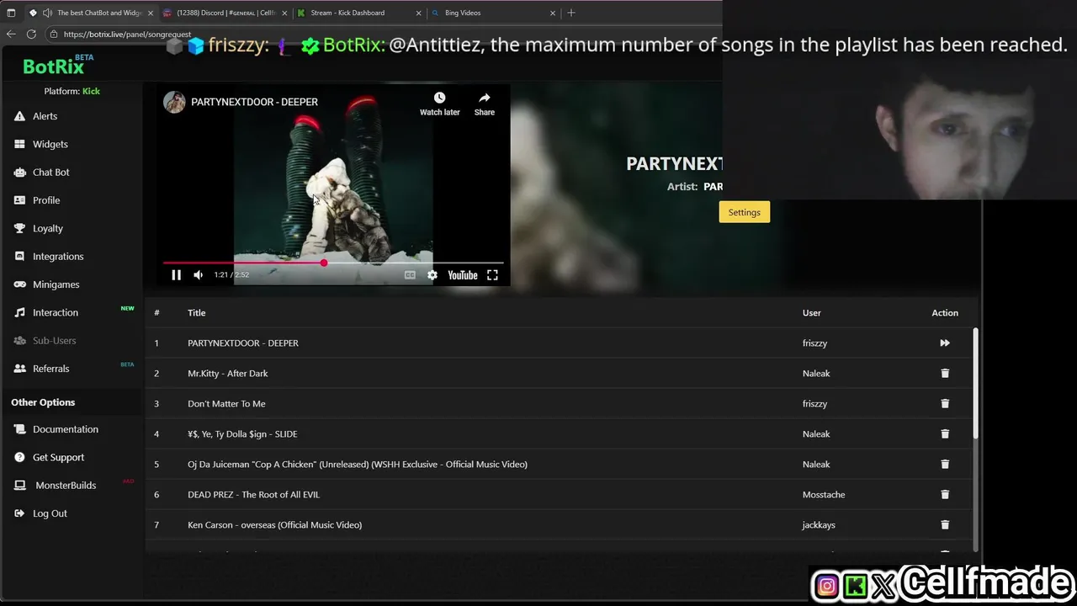The image size is (1077, 606).
Task: Open YouTube player settings gear
Action: coord(432,275)
